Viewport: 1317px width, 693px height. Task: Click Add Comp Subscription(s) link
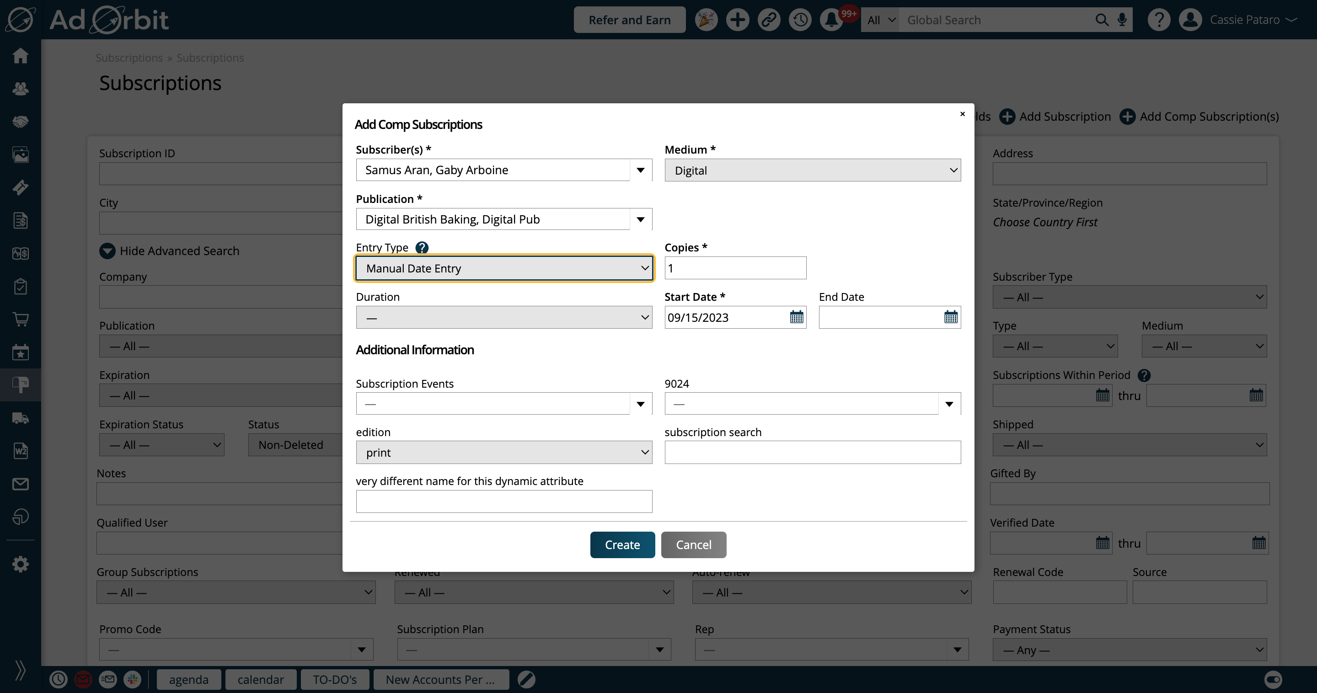(x=1199, y=117)
